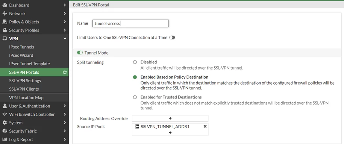Click the Network arrows icon

coord(5,14)
